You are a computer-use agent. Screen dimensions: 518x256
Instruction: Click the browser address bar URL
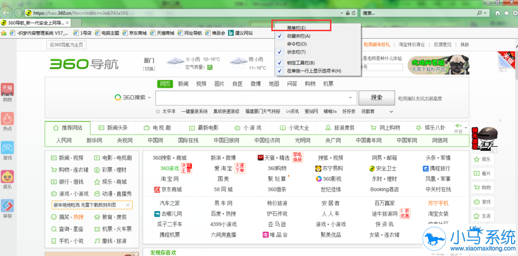click(81, 13)
